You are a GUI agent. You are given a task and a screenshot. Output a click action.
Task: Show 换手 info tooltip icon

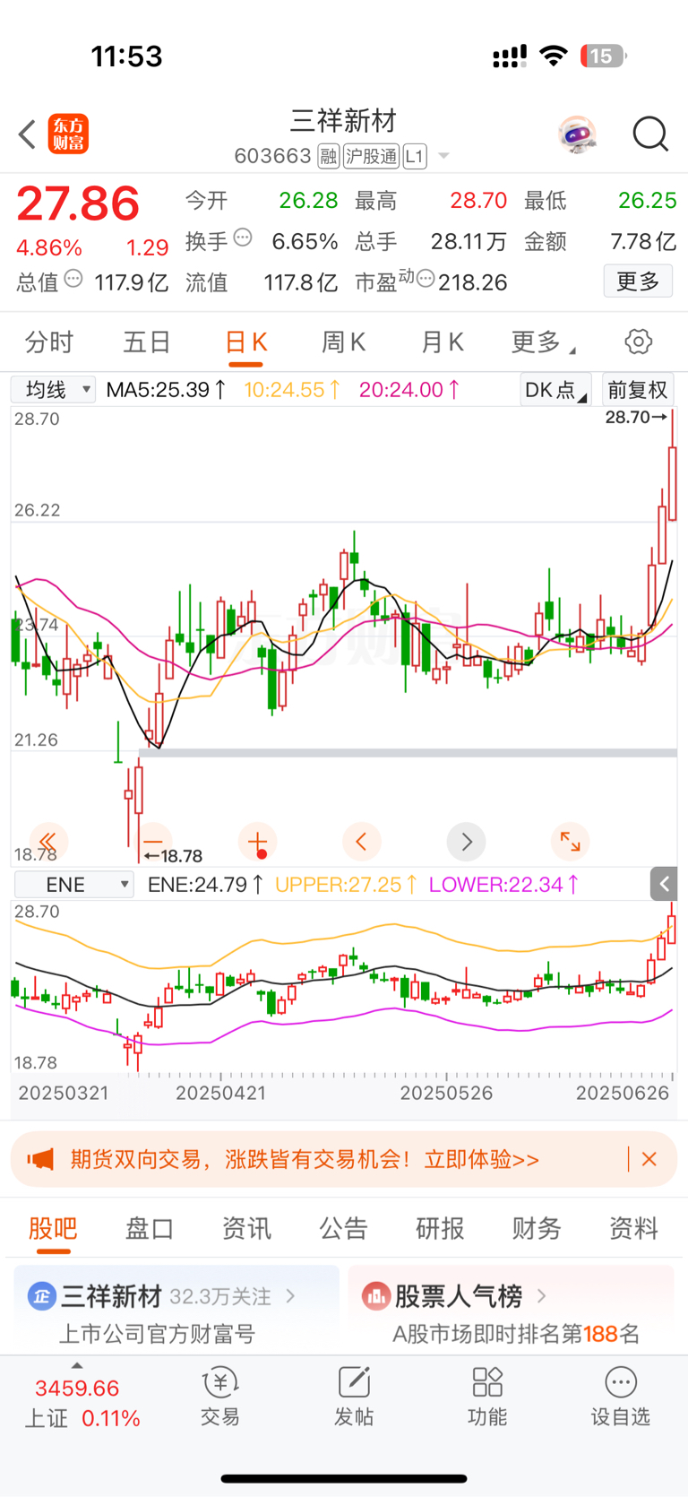tap(243, 238)
